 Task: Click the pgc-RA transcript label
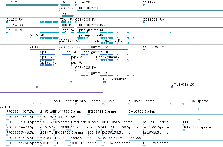(x=68, y=30)
